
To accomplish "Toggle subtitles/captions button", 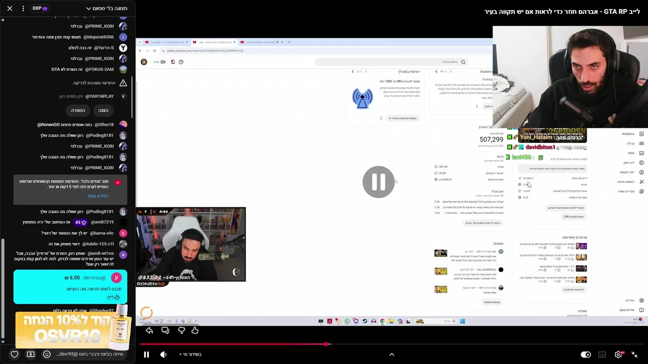I will (x=602, y=354).
